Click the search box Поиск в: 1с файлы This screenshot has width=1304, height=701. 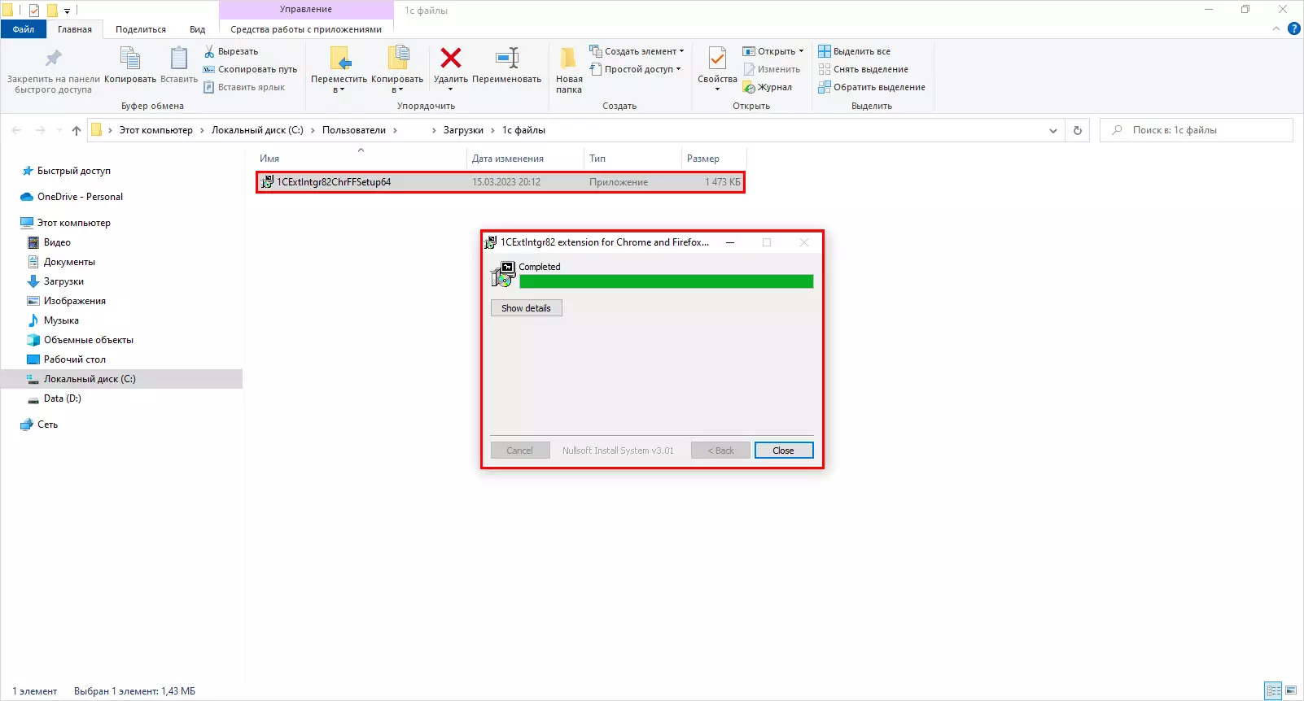(x=1197, y=130)
